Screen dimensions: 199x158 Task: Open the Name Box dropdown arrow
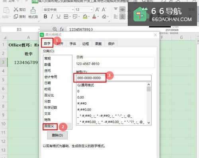pyautogui.click(x=39, y=29)
